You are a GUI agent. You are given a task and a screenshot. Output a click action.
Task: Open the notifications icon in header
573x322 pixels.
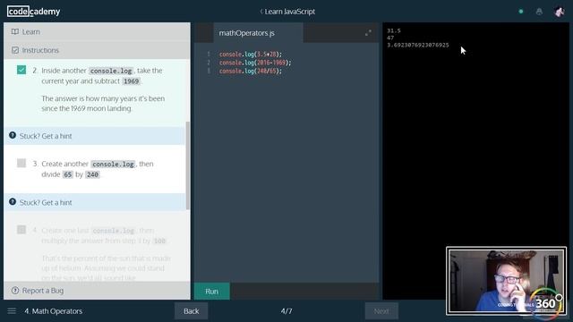539,12
